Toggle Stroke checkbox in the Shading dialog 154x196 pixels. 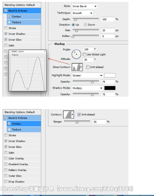6,28
